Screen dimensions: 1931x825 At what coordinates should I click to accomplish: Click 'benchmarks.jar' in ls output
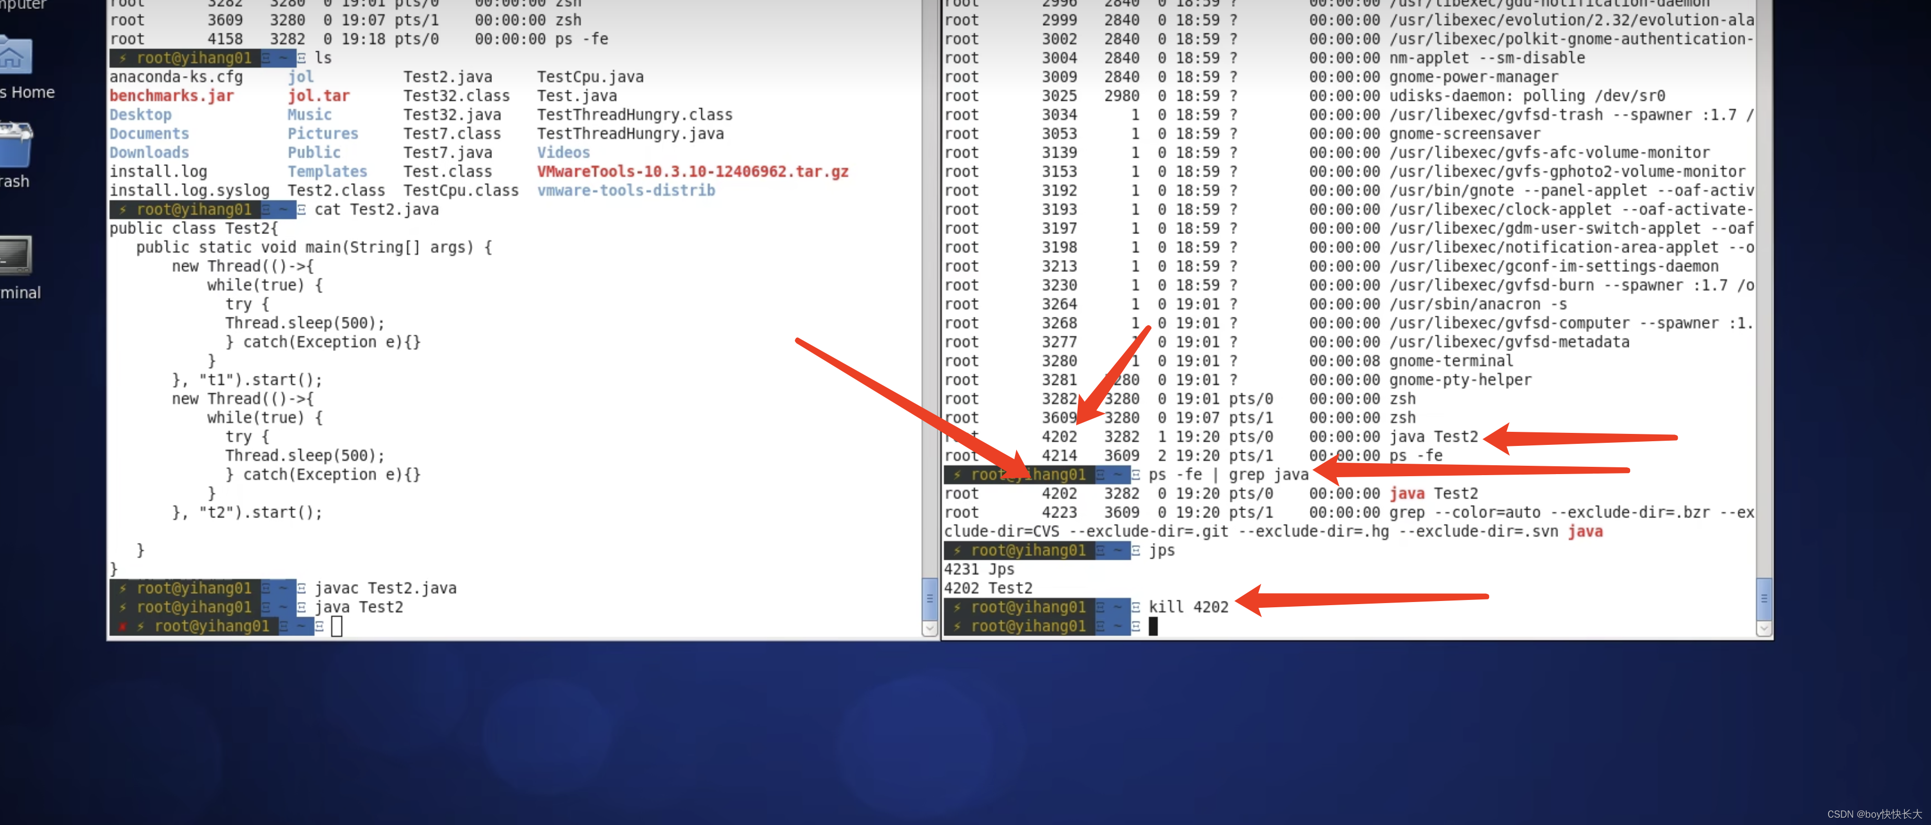point(172,96)
